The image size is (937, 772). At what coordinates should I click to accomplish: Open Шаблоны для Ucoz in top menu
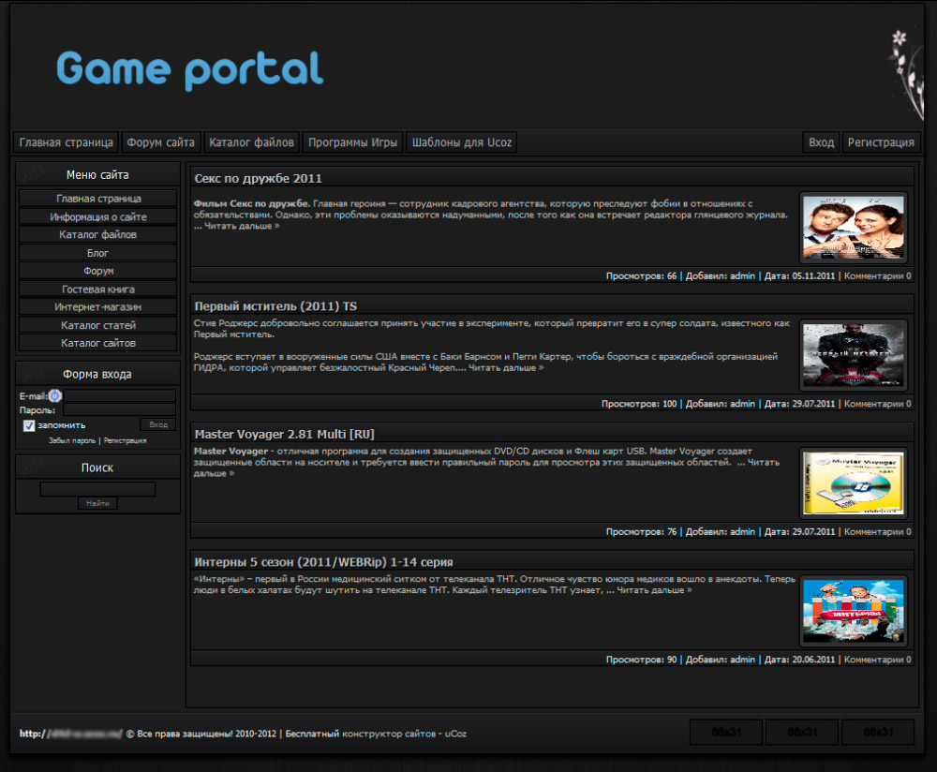(x=462, y=142)
